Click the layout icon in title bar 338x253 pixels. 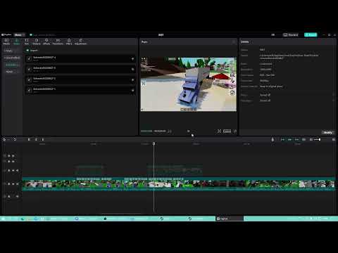(x=273, y=35)
